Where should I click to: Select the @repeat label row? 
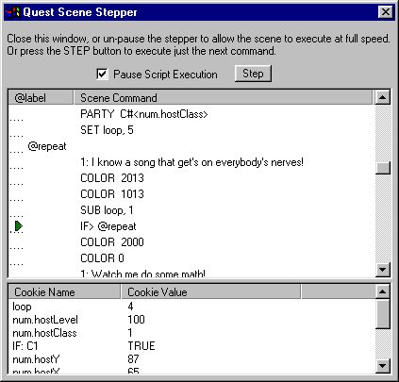coord(47,146)
